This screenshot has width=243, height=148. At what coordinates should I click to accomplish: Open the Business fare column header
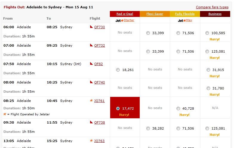215,14
